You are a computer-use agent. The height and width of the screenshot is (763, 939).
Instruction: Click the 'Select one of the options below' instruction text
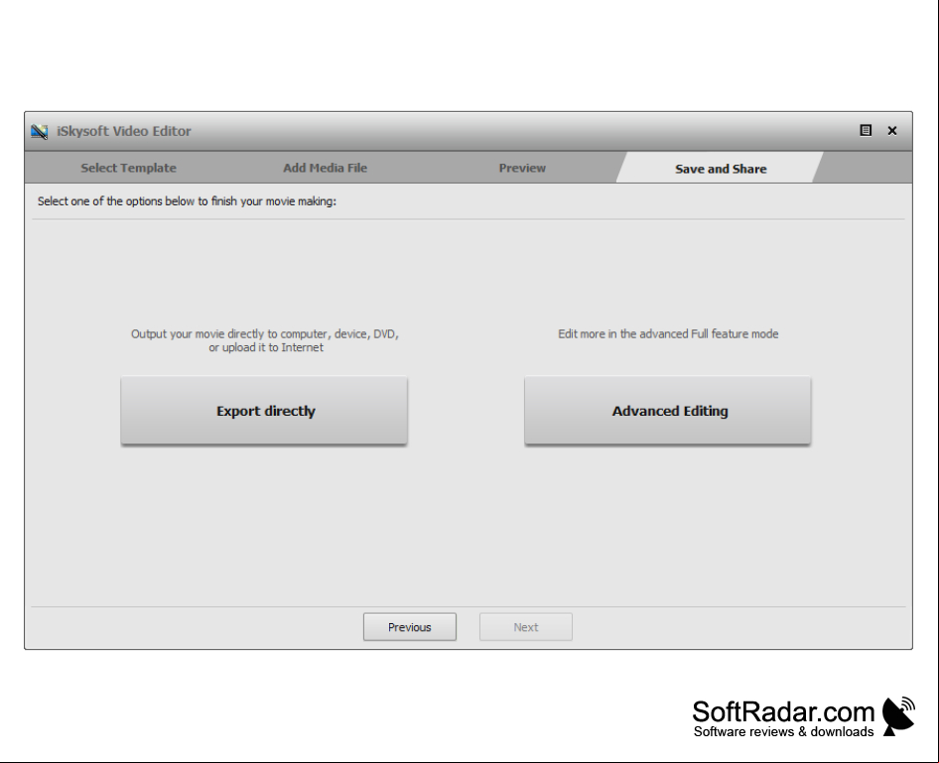pos(187,201)
